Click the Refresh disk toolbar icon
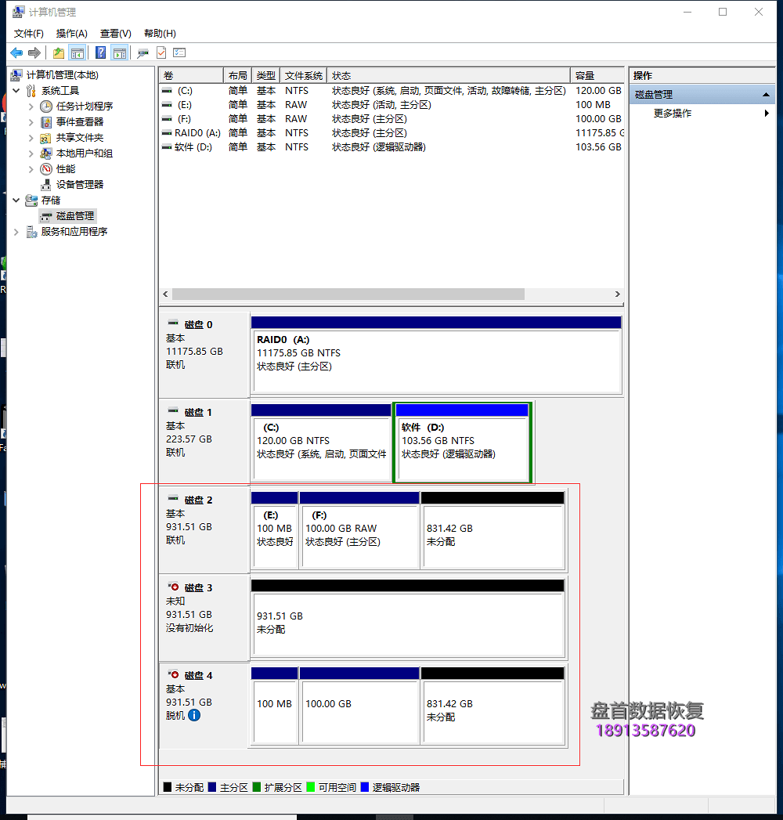The width and height of the screenshot is (783, 820). click(x=143, y=52)
